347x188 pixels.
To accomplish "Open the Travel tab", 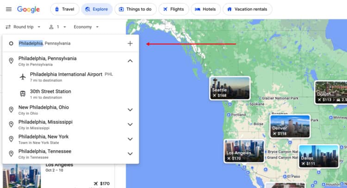I will tap(64, 9).
